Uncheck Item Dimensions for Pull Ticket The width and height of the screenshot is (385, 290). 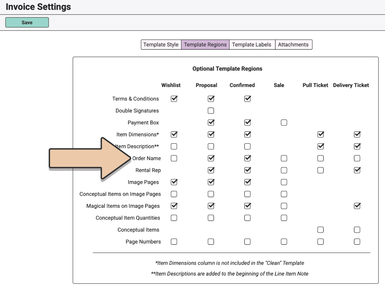pos(321,134)
